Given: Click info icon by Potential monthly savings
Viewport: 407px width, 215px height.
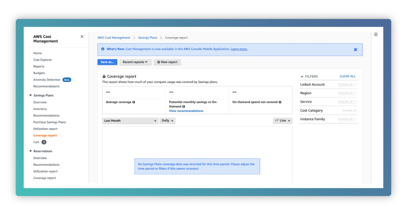Looking at the screenshot, I should point(184,107).
